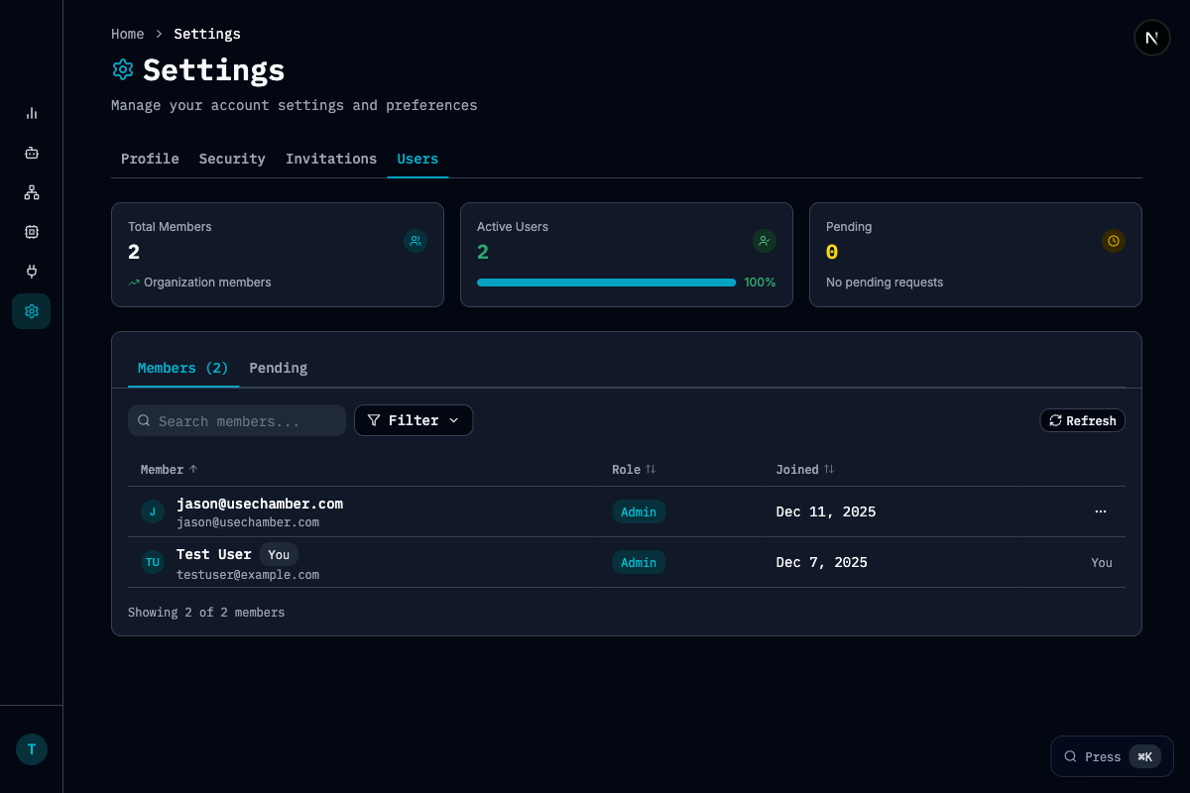Open the plug integrations sidebar icon
Screen dimensions: 1190x793
point(32,272)
